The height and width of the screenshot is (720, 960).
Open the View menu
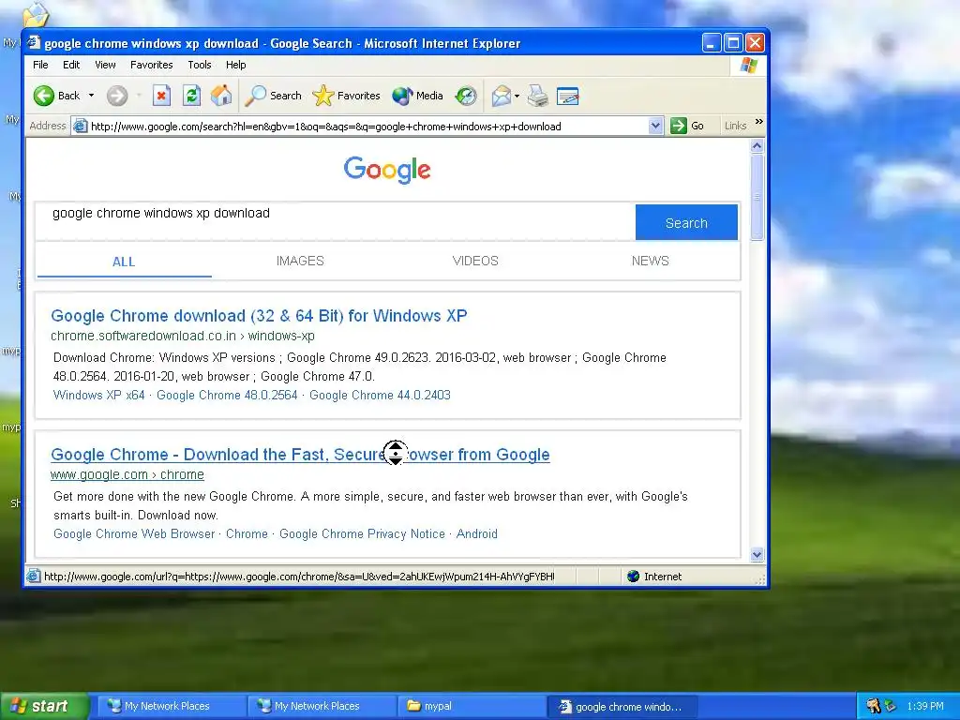coord(105,65)
